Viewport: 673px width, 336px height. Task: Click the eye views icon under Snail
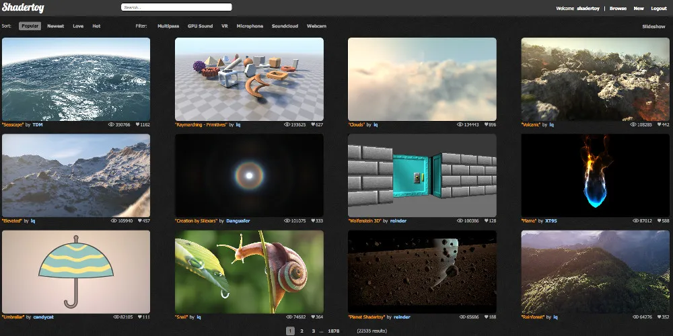(x=288, y=317)
